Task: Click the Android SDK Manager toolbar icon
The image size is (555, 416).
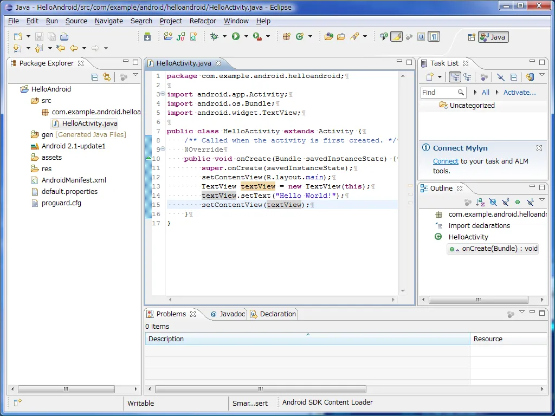Action: click(147, 36)
